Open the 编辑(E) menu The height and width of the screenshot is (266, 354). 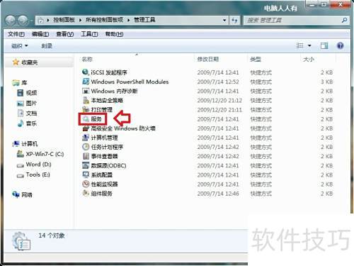(40, 34)
